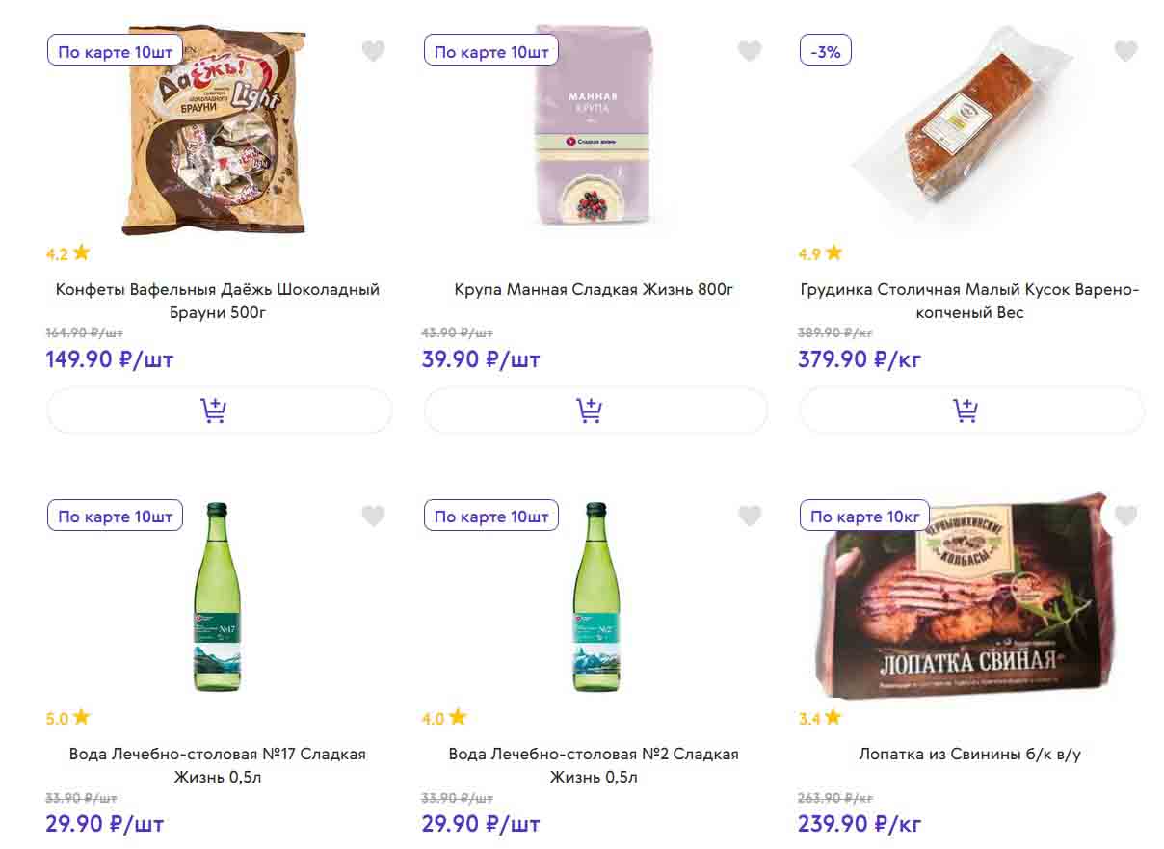Toggle favorite heart on Вода №2
Screen dimensions: 1164x849
(750, 517)
